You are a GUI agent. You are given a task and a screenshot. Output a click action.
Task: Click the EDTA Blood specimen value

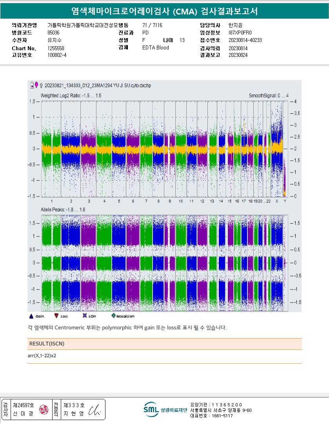pos(156,48)
